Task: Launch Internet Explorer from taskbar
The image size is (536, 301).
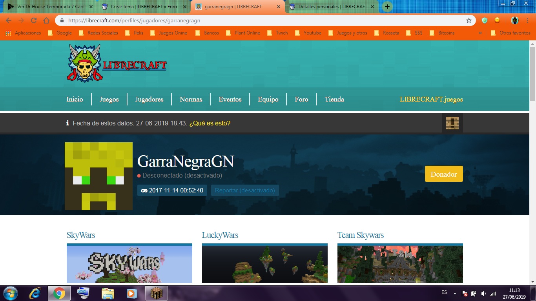Action: click(x=35, y=293)
